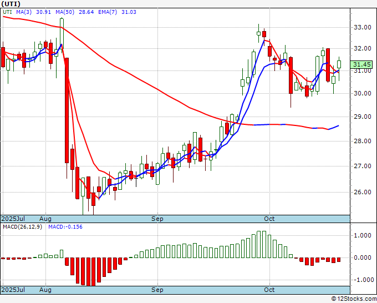This screenshot has height=303, width=377.
Task: Click the last red MACD histogram bar
Action: pyautogui.click(x=339, y=260)
